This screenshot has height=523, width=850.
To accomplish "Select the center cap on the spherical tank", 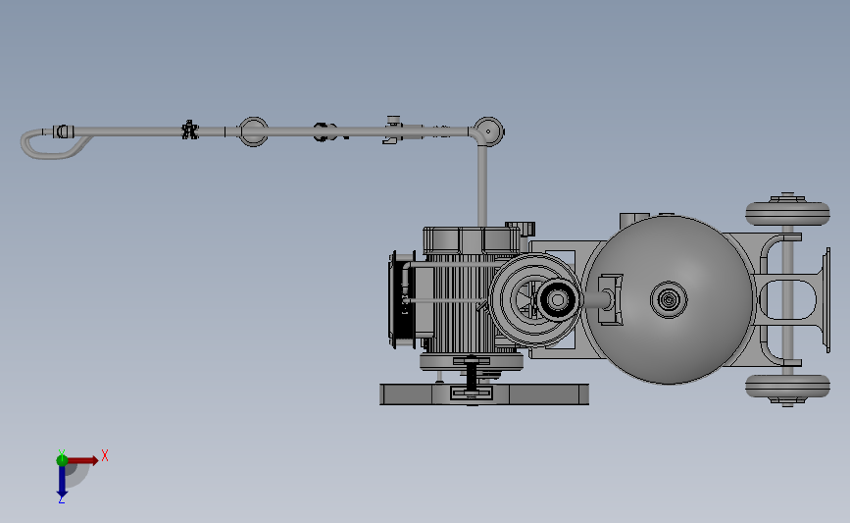I will [669, 299].
